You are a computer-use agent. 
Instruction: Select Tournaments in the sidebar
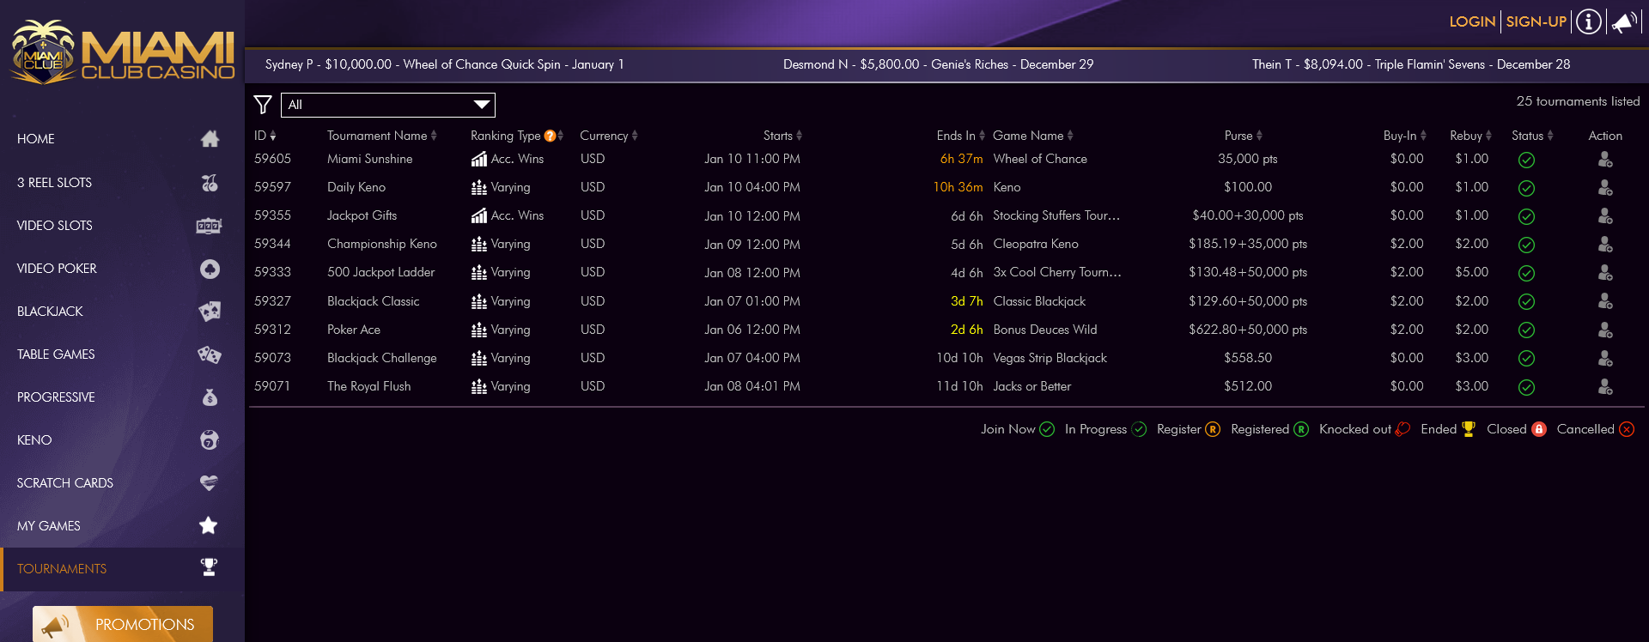[x=119, y=569]
